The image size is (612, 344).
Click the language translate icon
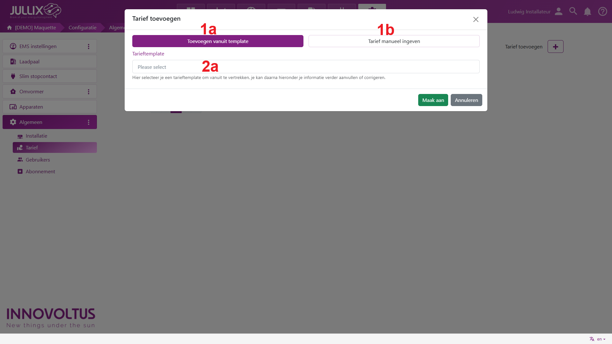[592, 339]
